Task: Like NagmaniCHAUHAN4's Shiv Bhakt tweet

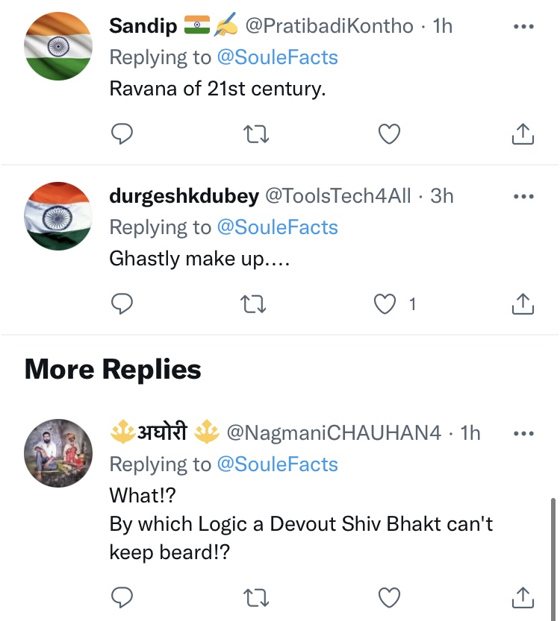Action: pos(389,596)
